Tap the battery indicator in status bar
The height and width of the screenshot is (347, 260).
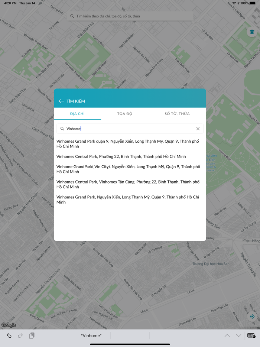tap(253, 3)
